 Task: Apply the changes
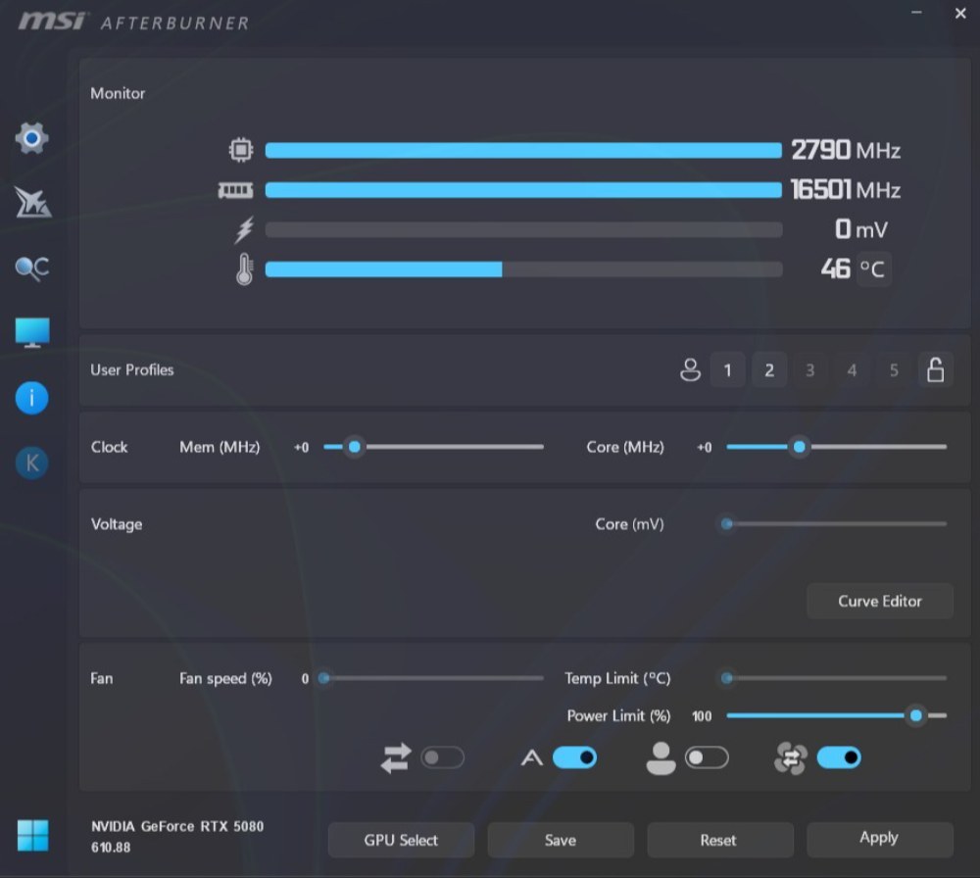click(x=880, y=840)
